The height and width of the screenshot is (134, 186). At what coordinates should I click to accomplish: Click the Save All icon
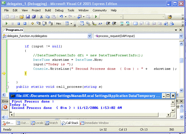[x=34, y=17]
